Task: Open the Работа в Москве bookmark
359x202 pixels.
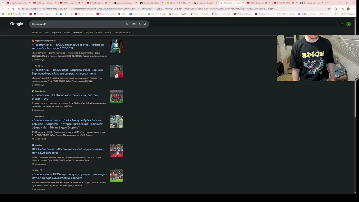Action: pos(243,14)
